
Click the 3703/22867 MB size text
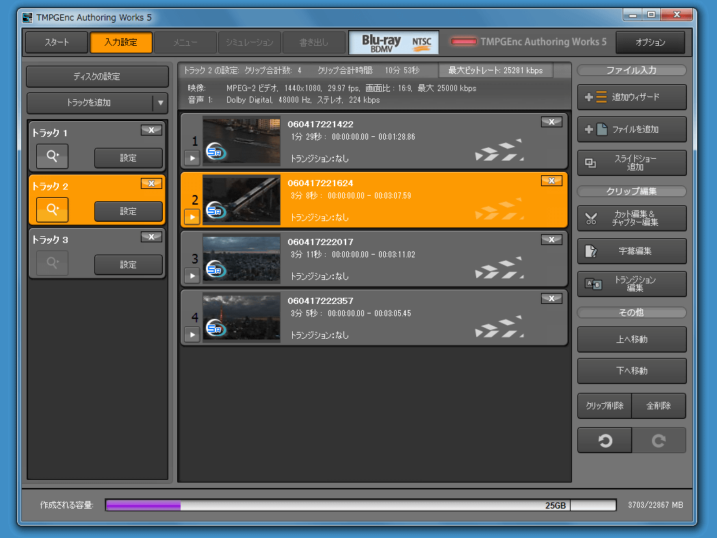[655, 505]
